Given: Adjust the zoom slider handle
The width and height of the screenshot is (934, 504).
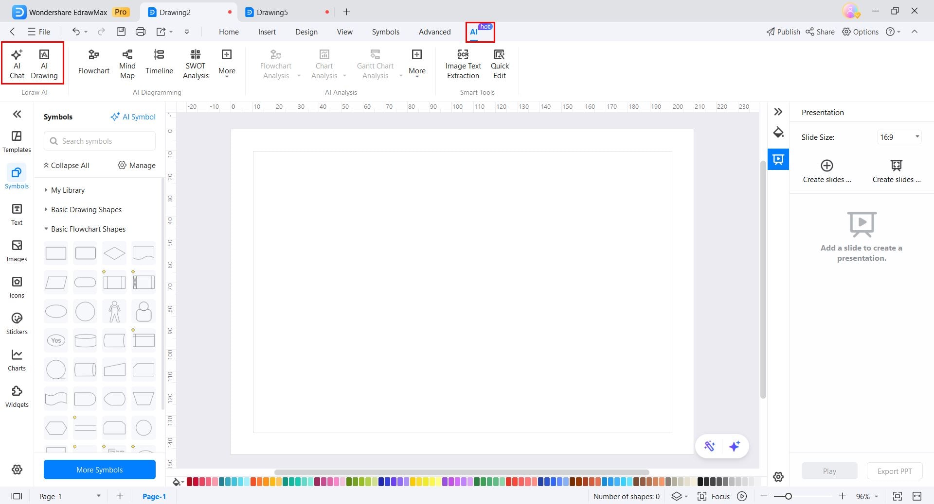Looking at the screenshot, I should click(x=789, y=496).
